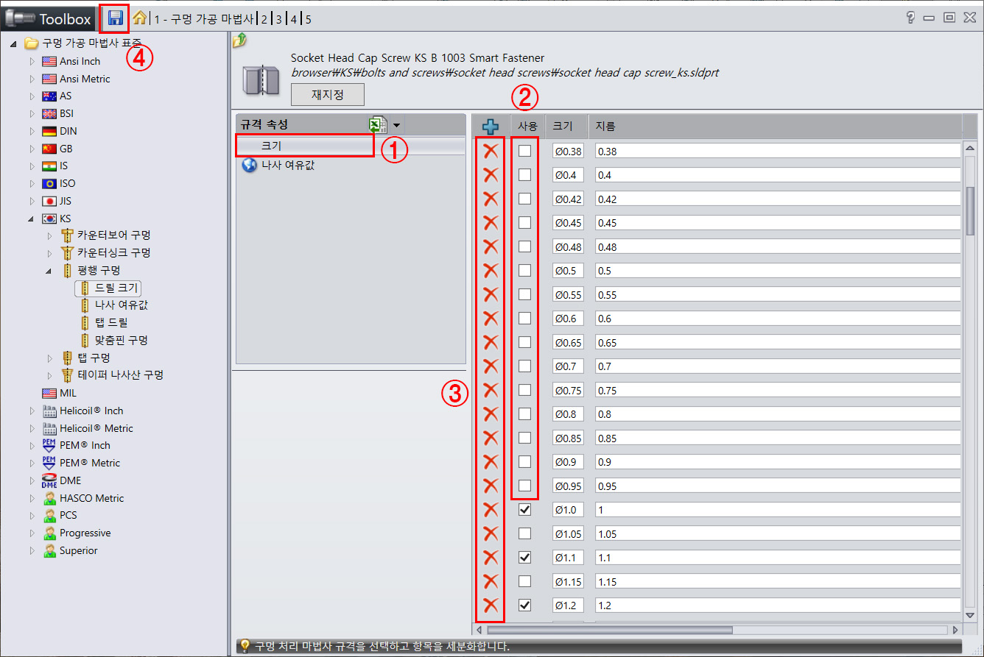Image resolution: width=984 pixels, height=657 pixels.
Task: Open the Excel export icon in 규격 속성
Action: [379, 125]
